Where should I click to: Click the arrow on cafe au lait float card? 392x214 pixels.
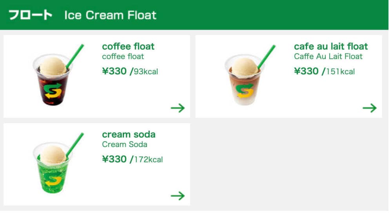370,108
